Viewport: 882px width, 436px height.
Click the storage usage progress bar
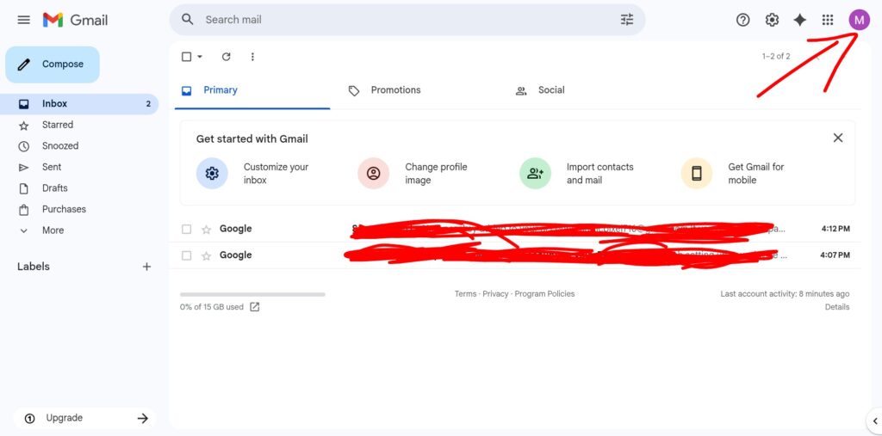(x=252, y=294)
